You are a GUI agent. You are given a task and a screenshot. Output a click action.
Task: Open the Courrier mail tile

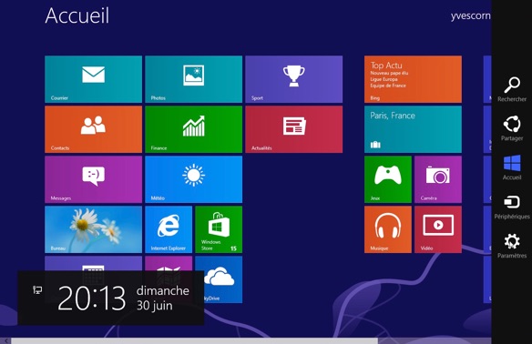point(93,79)
